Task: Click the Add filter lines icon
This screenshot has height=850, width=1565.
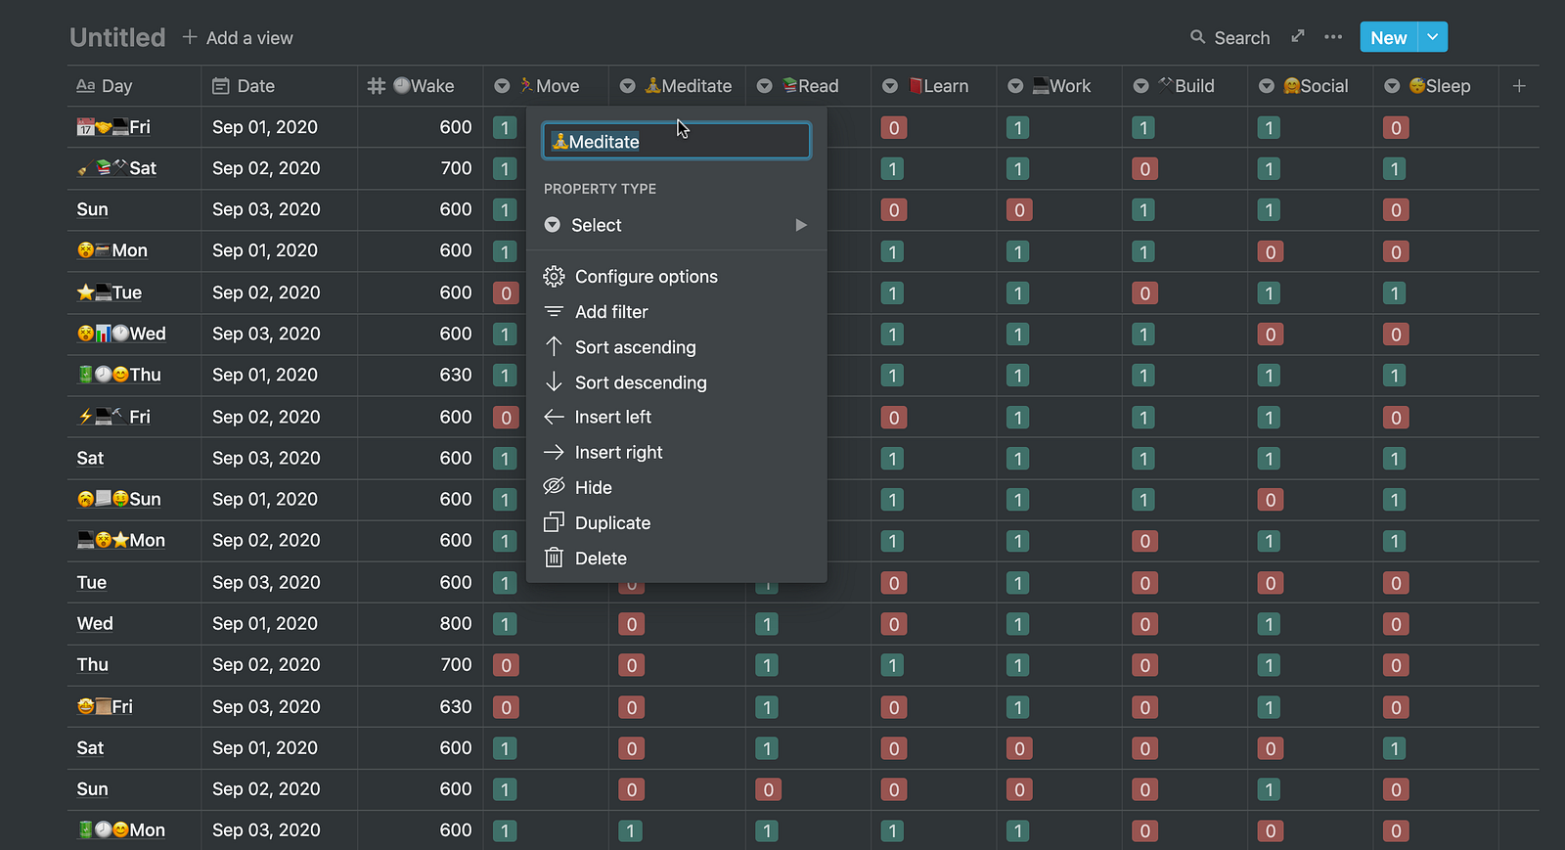Action: click(x=554, y=312)
